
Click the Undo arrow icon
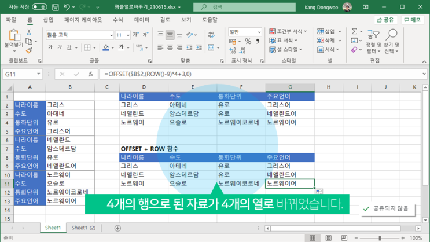coord(67,7)
